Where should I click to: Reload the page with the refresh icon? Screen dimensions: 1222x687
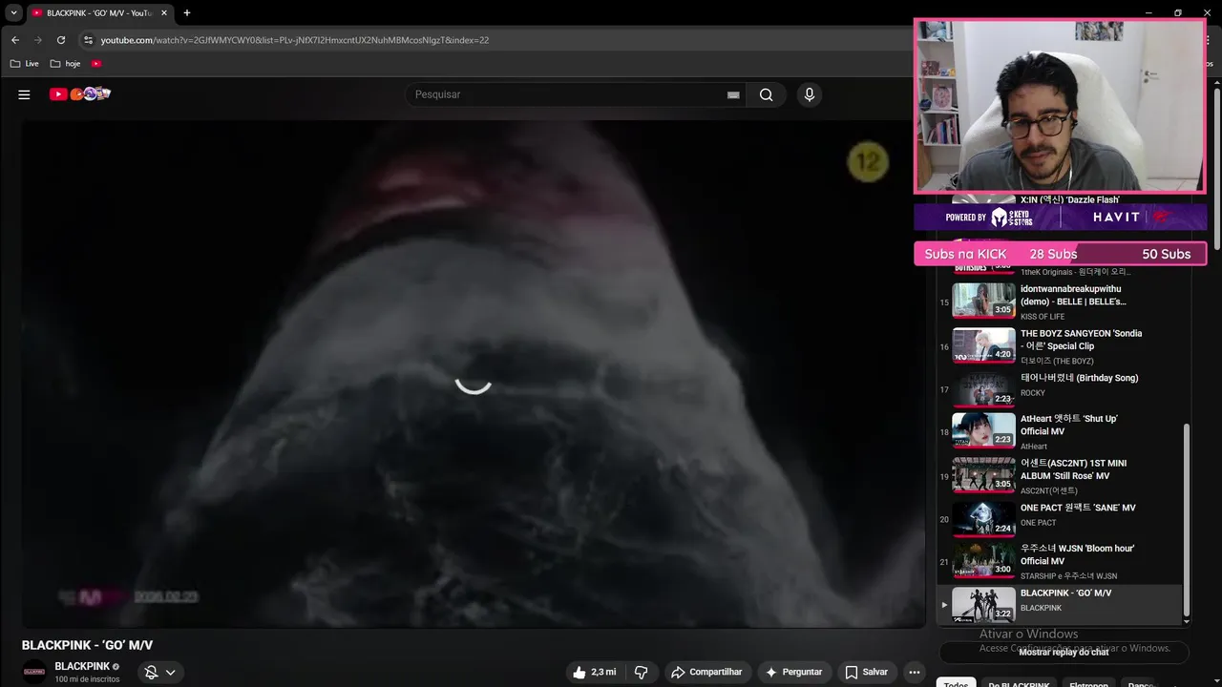coord(61,40)
